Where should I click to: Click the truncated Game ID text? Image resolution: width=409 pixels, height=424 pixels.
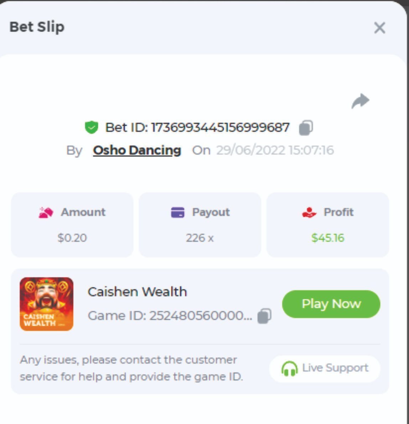[x=170, y=316]
